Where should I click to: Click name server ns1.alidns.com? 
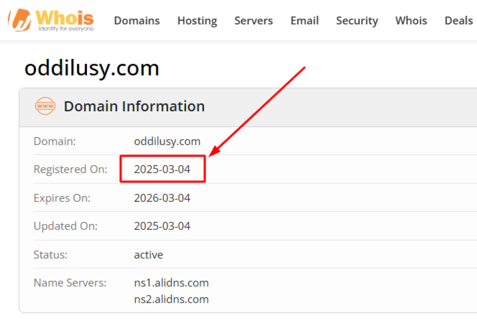point(171,283)
